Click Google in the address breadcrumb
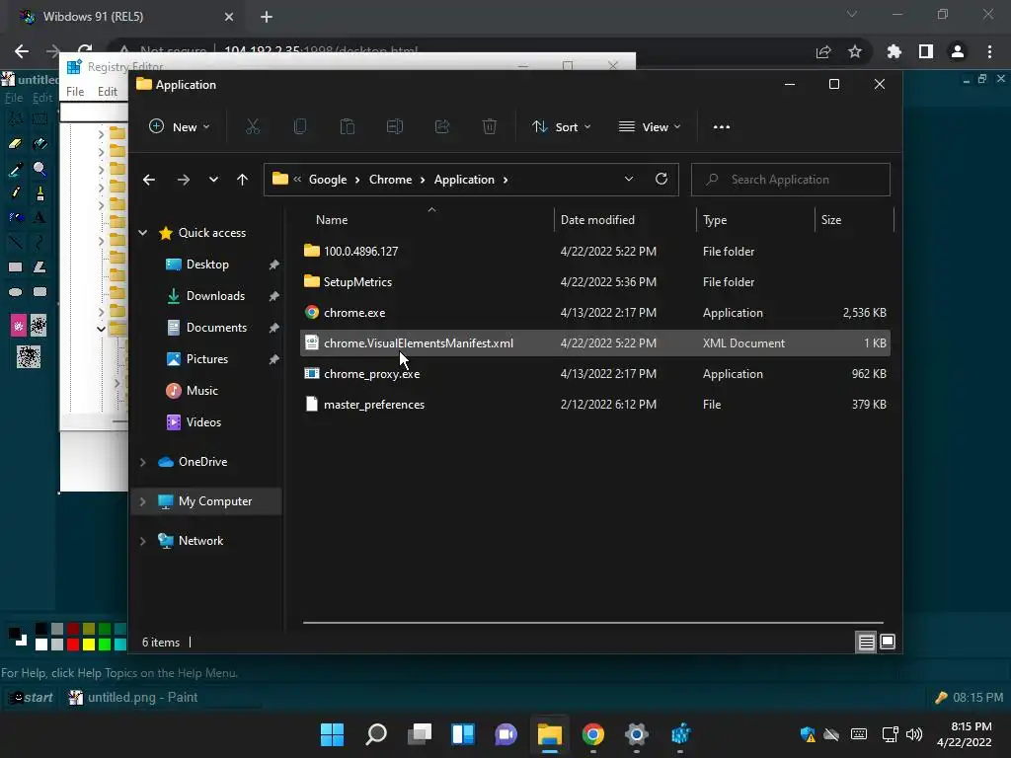Screen dimensions: 1011x758 [328, 180]
